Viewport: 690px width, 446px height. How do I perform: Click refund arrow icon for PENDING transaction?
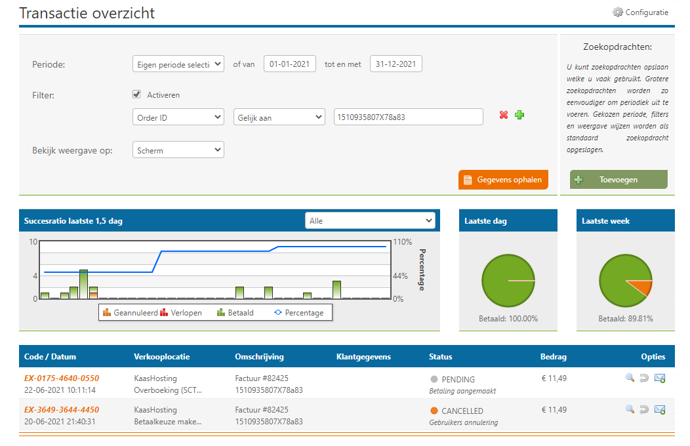644,378
